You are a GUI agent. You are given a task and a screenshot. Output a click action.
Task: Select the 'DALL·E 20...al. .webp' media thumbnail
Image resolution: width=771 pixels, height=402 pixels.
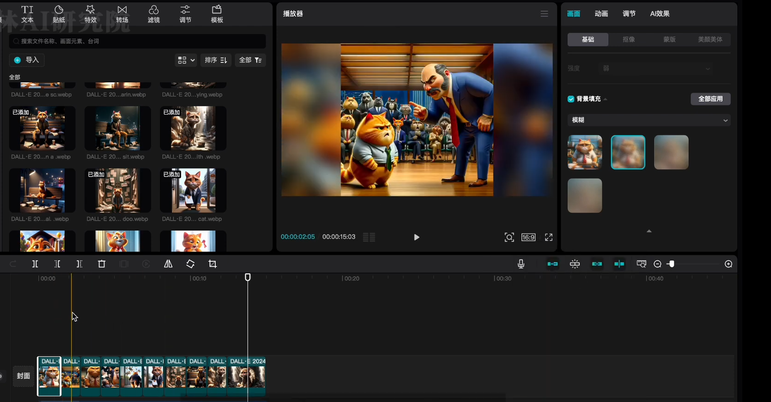pyautogui.click(x=42, y=191)
